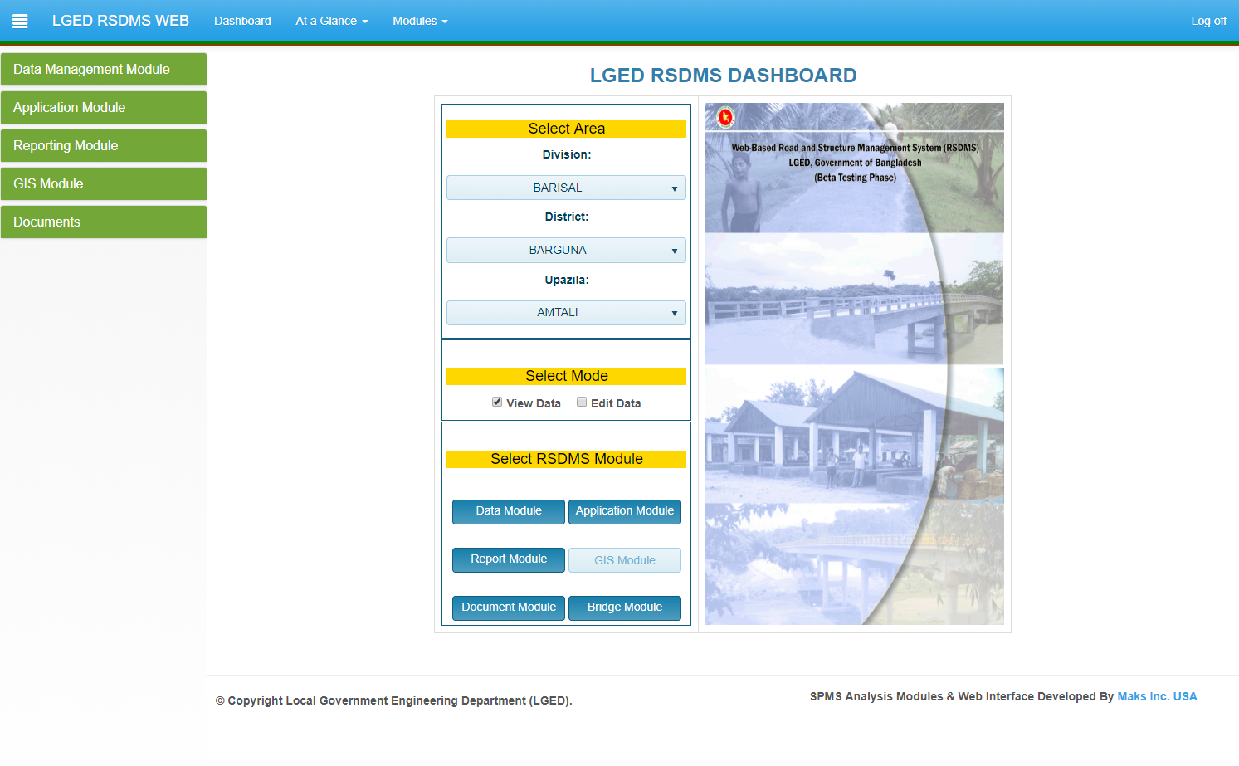The height and width of the screenshot is (766, 1239).
Task: Select sidebar GIS Module entry
Action: click(x=104, y=184)
